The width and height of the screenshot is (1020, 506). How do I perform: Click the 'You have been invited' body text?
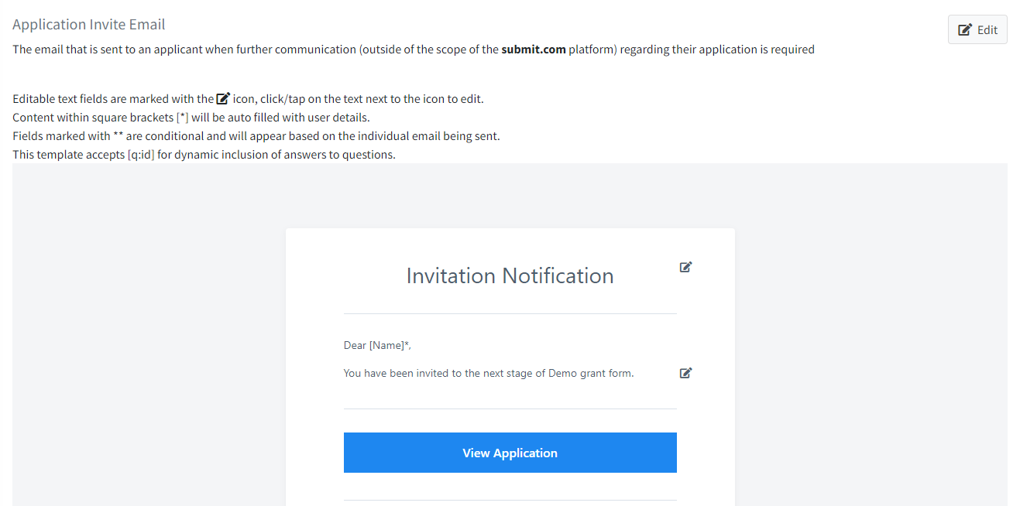point(489,373)
